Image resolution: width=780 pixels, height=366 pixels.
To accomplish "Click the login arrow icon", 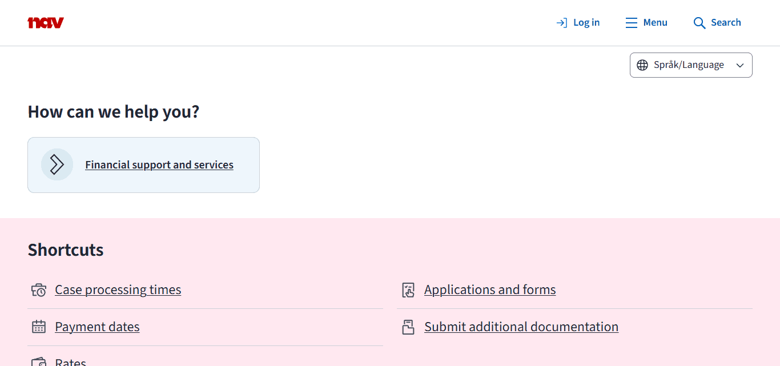I will tap(562, 23).
